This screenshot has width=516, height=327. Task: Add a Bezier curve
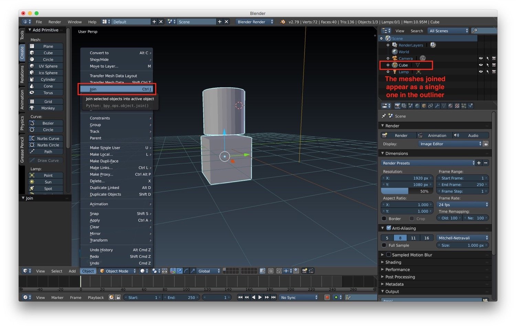tap(45, 123)
